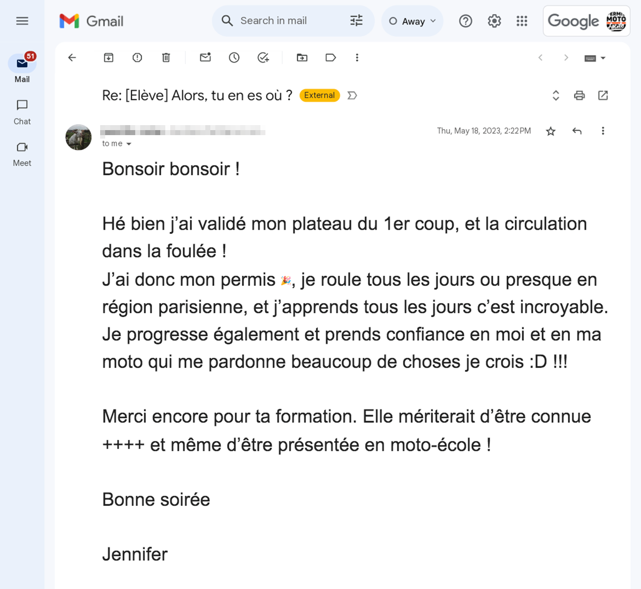Print the whole conversation
The image size is (641, 589).
(579, 95)
